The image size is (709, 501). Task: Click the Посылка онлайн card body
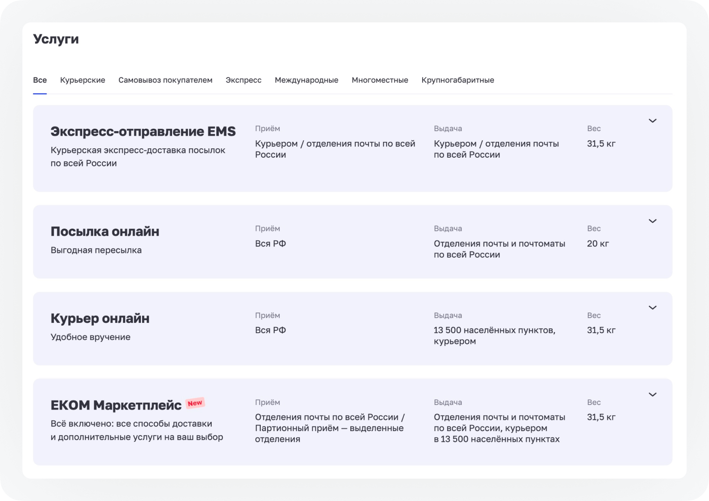[352, 242]
